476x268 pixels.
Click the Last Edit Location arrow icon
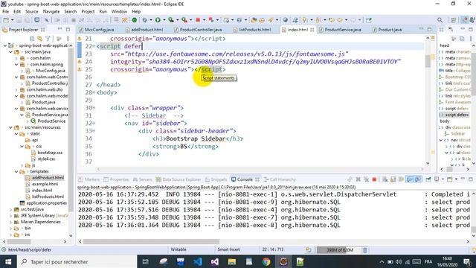click(332, 20)
